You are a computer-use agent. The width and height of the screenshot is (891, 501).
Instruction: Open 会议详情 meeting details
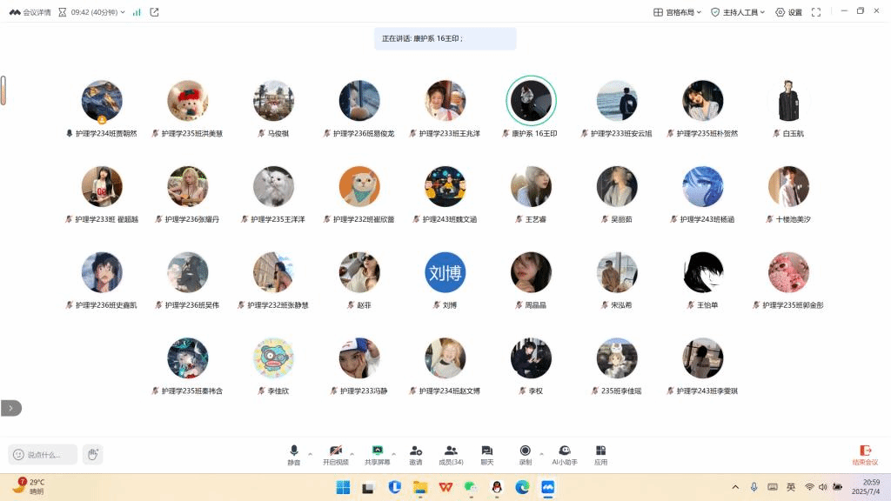pos(30,12)
